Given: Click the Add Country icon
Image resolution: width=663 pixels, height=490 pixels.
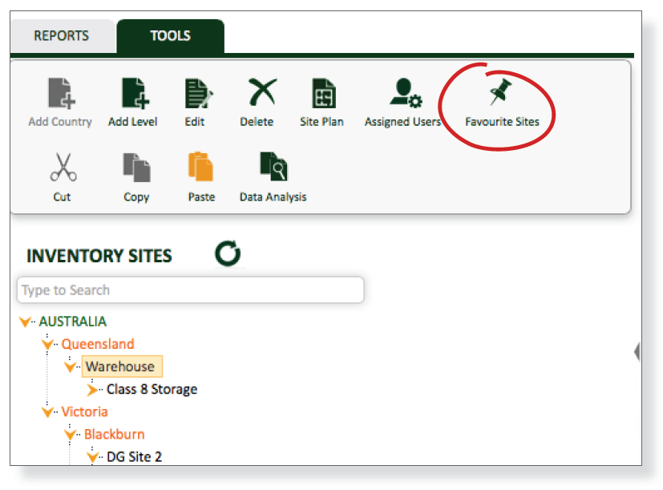Looking at the screenshot, I should (x=61, y=93).
